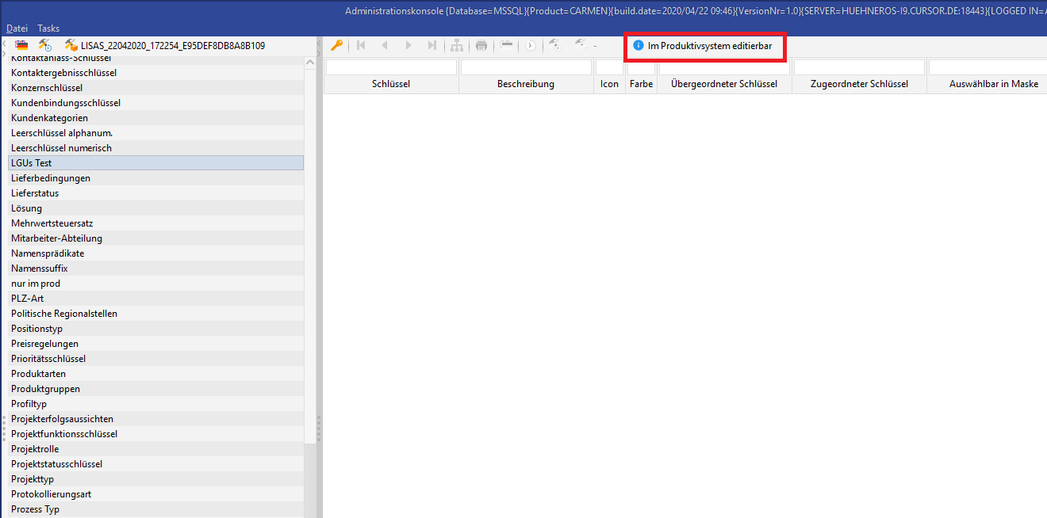Click the hierarchy structure toolbar icon
This screenshot has height=518, width=1047.
click(x=457, y=46)
